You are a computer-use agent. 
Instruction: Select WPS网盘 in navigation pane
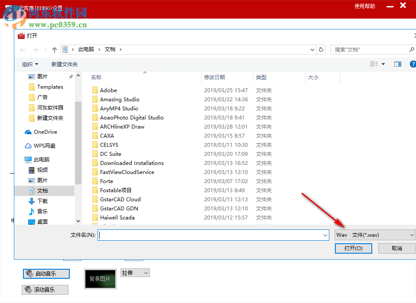pyautogui.click(x=44, y=146)
